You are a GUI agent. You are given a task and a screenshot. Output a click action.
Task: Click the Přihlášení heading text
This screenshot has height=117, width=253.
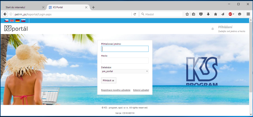click(225, 27)
